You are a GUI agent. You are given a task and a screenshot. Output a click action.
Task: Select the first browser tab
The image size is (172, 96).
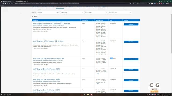[7, 1]
